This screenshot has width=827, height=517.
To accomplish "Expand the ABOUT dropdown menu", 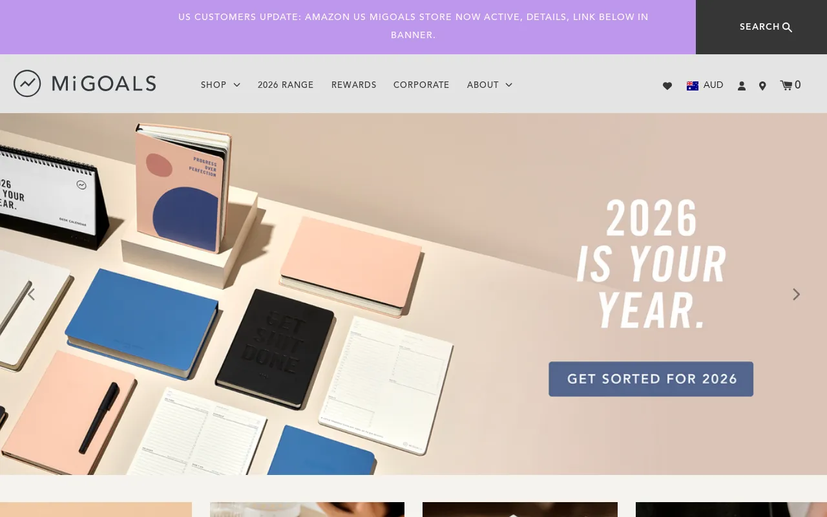I will click(490, 85).
